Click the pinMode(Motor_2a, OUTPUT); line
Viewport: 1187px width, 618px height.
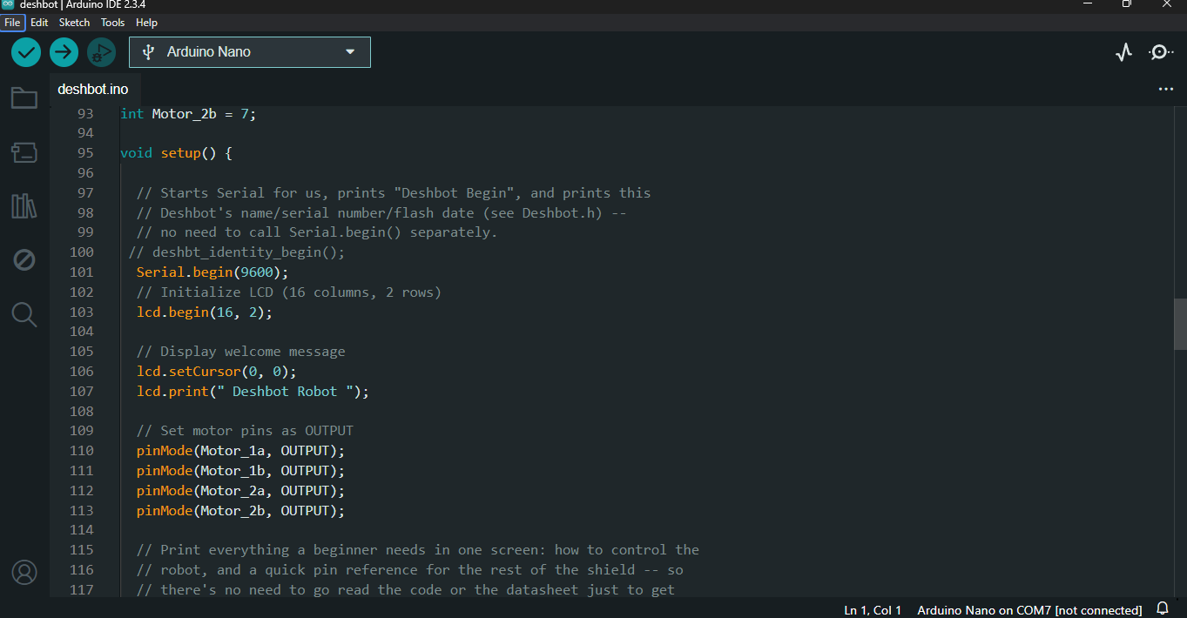pos(240,491)
